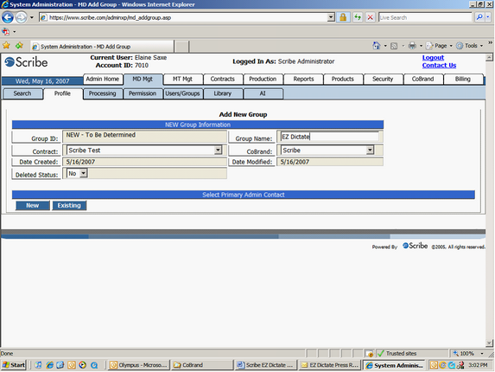The width and height of the screenshot is (495, 372).
Task: Click the browser Home icon
Action: pos(377,46)
